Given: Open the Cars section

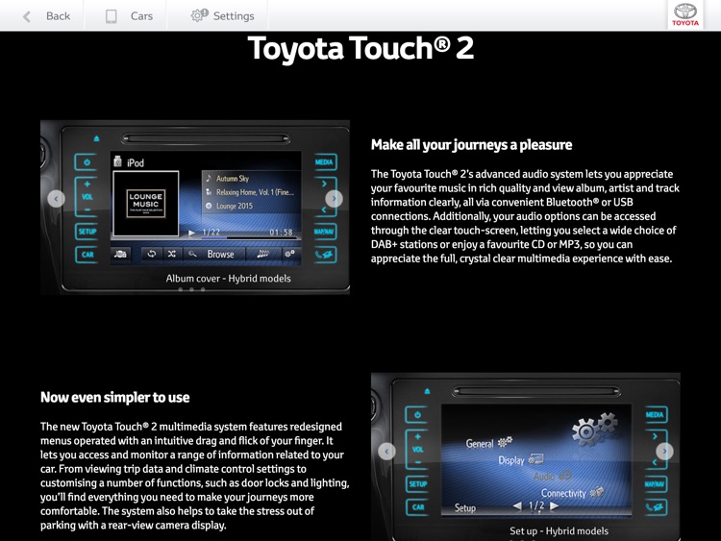Looking at the screenshot, I should [128, 16].
